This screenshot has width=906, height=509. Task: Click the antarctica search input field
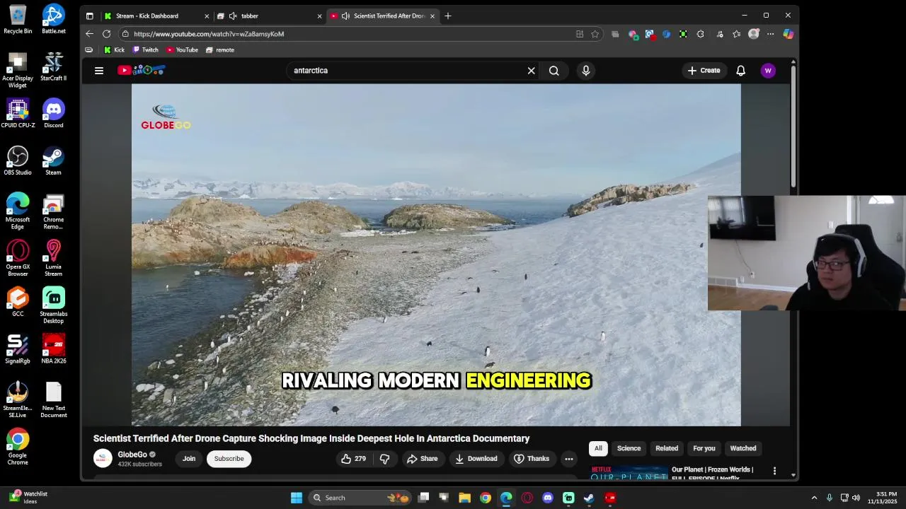click(407, 71)
